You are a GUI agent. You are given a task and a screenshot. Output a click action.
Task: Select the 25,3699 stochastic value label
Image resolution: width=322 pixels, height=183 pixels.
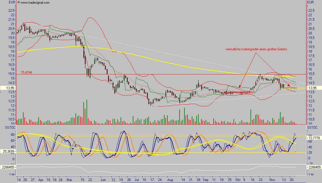[8, 151]
